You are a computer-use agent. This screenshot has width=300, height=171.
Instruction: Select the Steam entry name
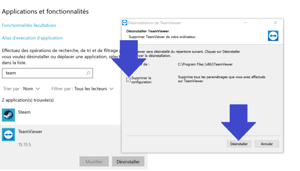click(x=24, y=112)
